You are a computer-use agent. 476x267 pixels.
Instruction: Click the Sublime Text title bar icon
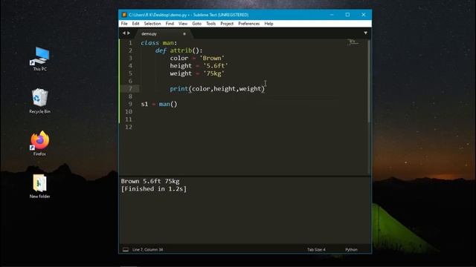pos(124,15)
